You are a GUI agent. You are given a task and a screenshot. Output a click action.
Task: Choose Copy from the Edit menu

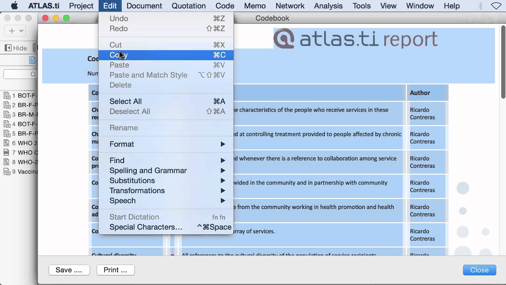[166, 55]
